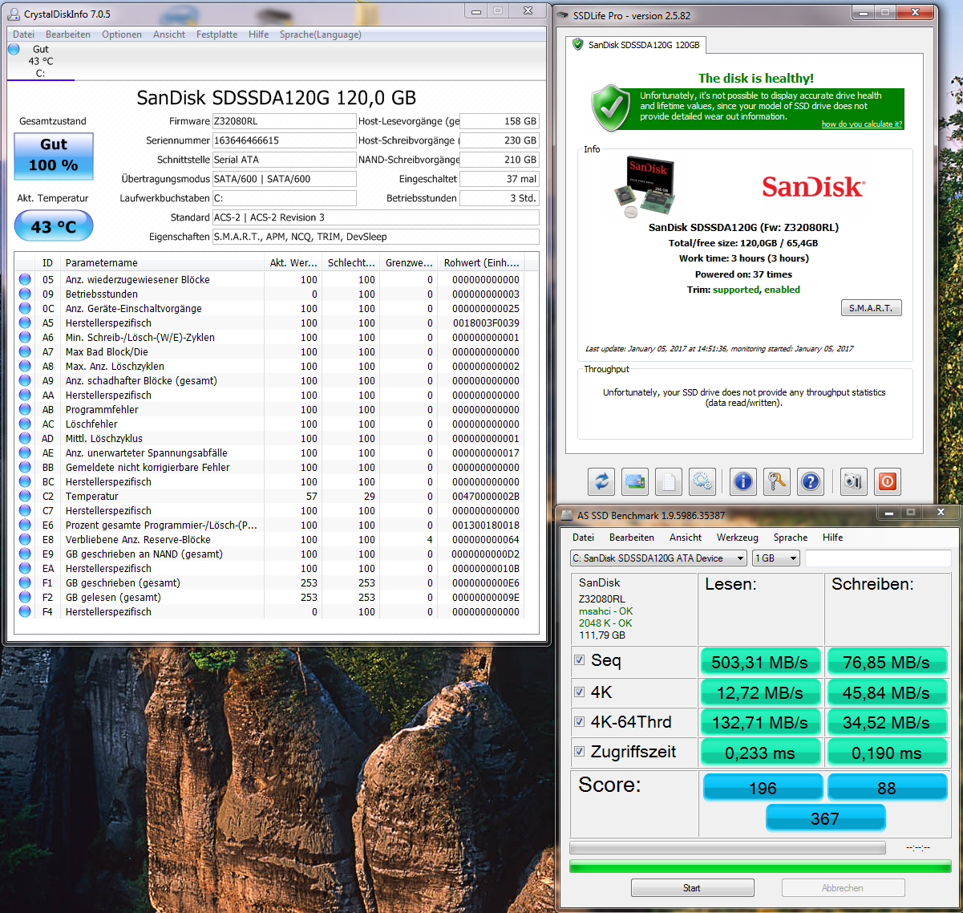Click the green shield health icon in SSDLife
The width and height of the screenshot is (963, 913).
click(x=611, y=108)
